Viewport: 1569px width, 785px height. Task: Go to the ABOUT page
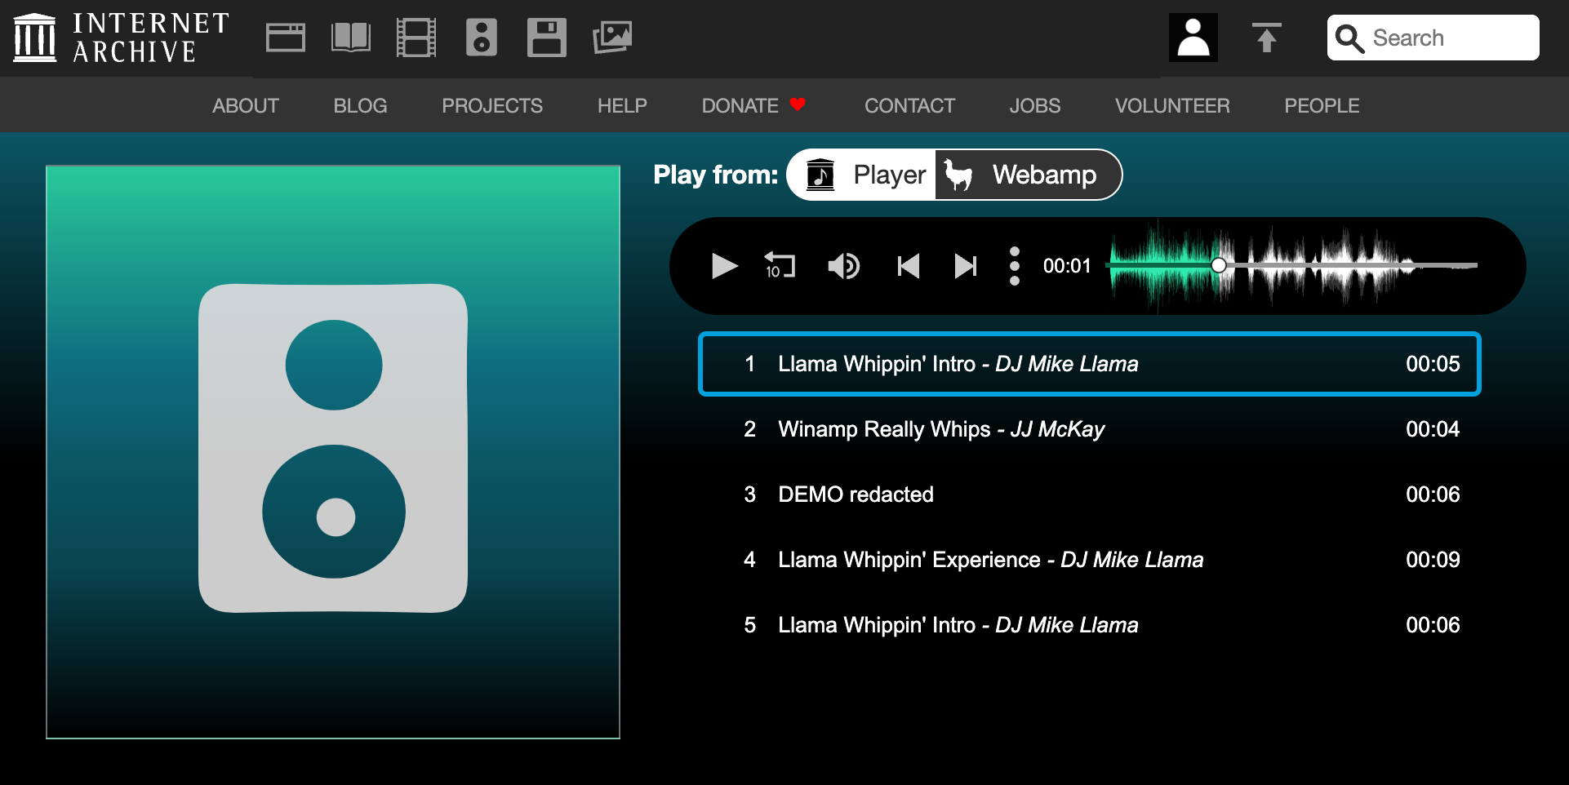point(246,106)
